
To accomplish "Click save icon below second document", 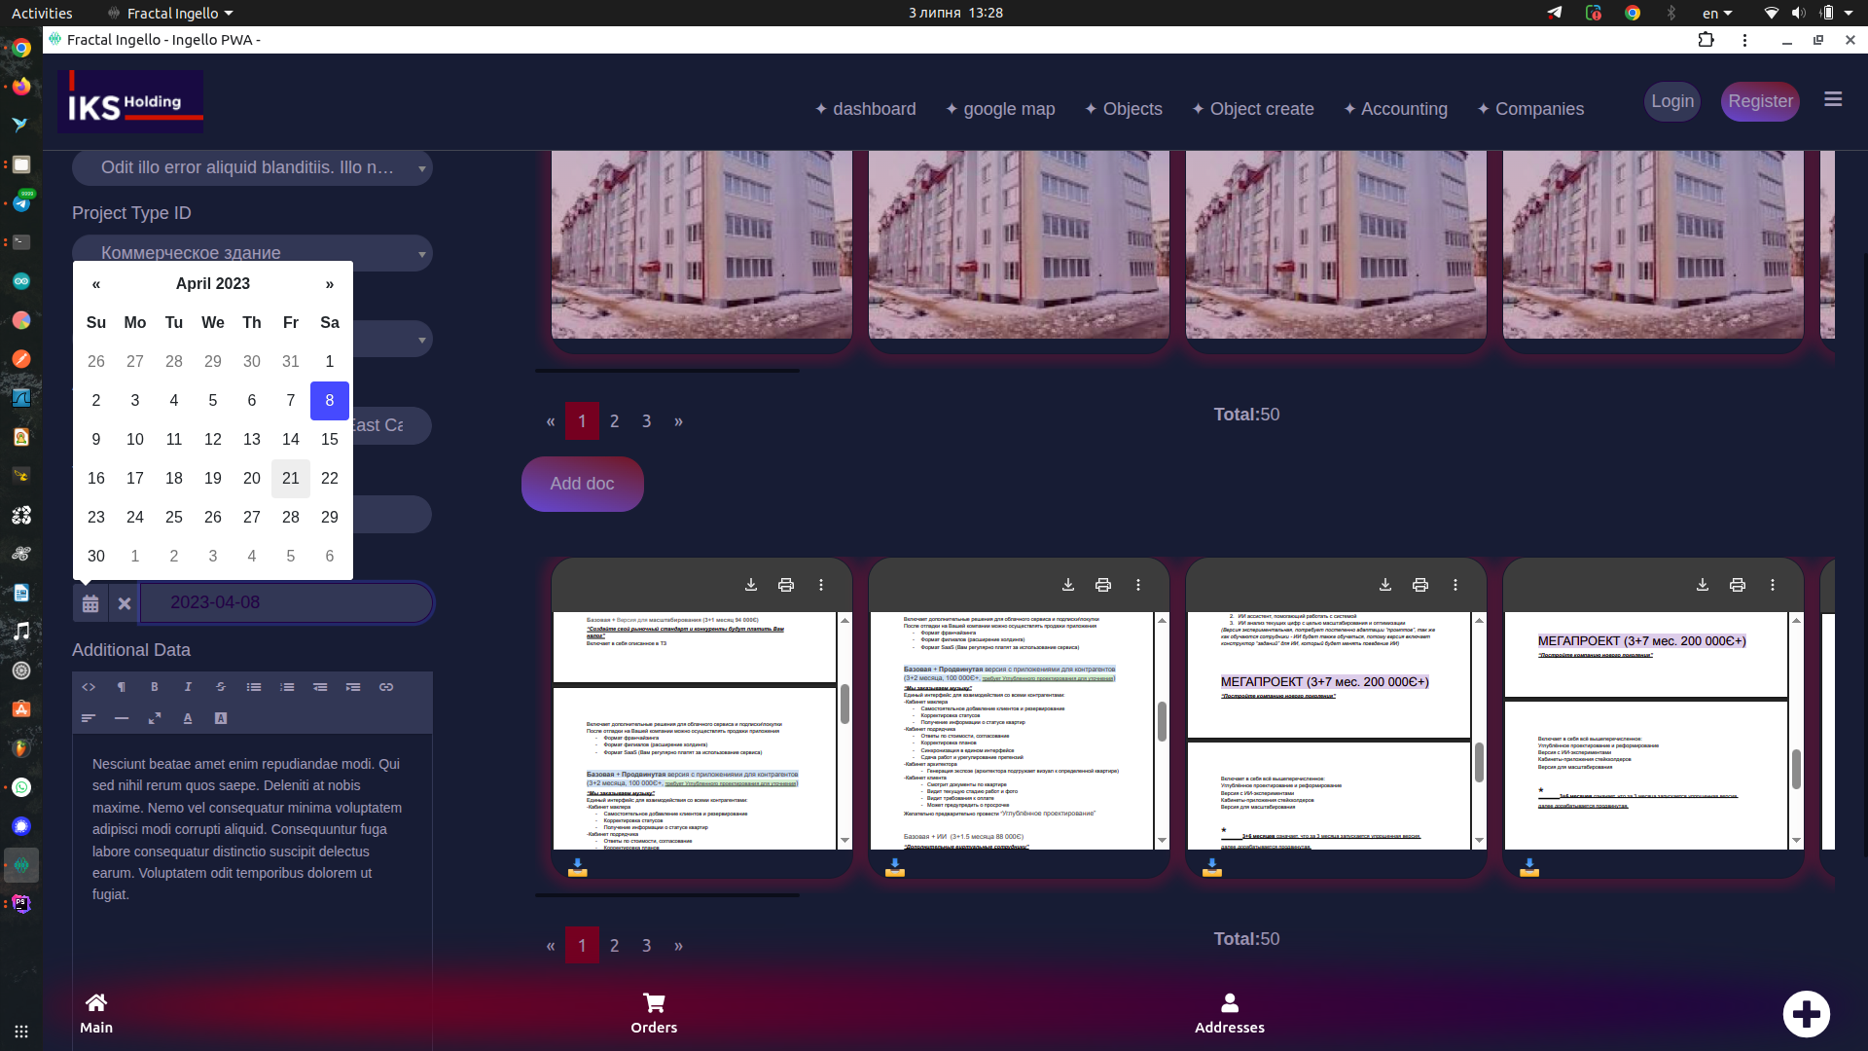I will click(895, 867).
